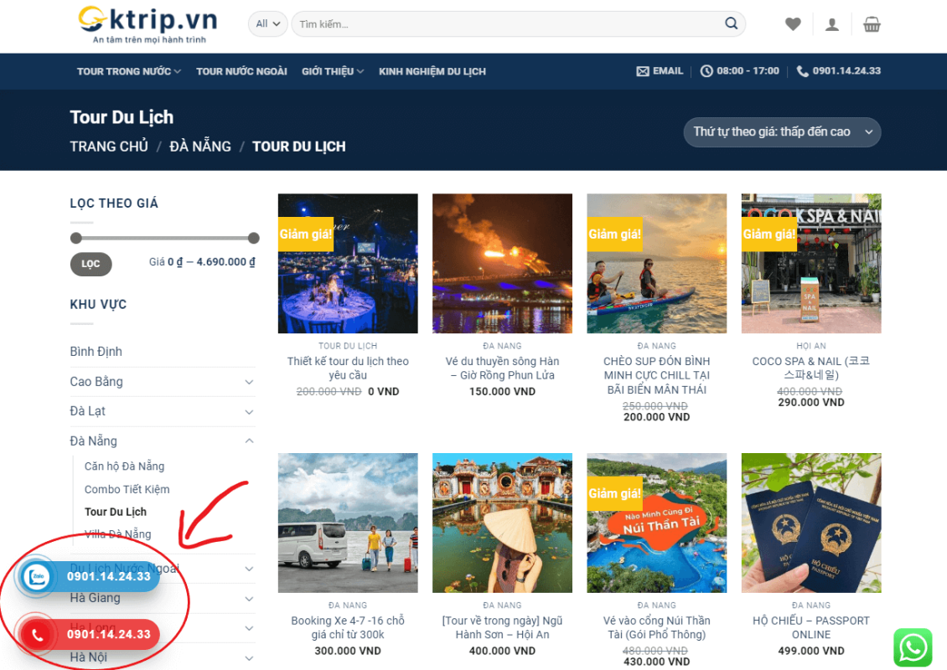Image resolution: width=947 pixels, height=670 pixels.
Task: Open Thiết kế tour du lịch theo yêu cầu
Action: pos(348,368)
